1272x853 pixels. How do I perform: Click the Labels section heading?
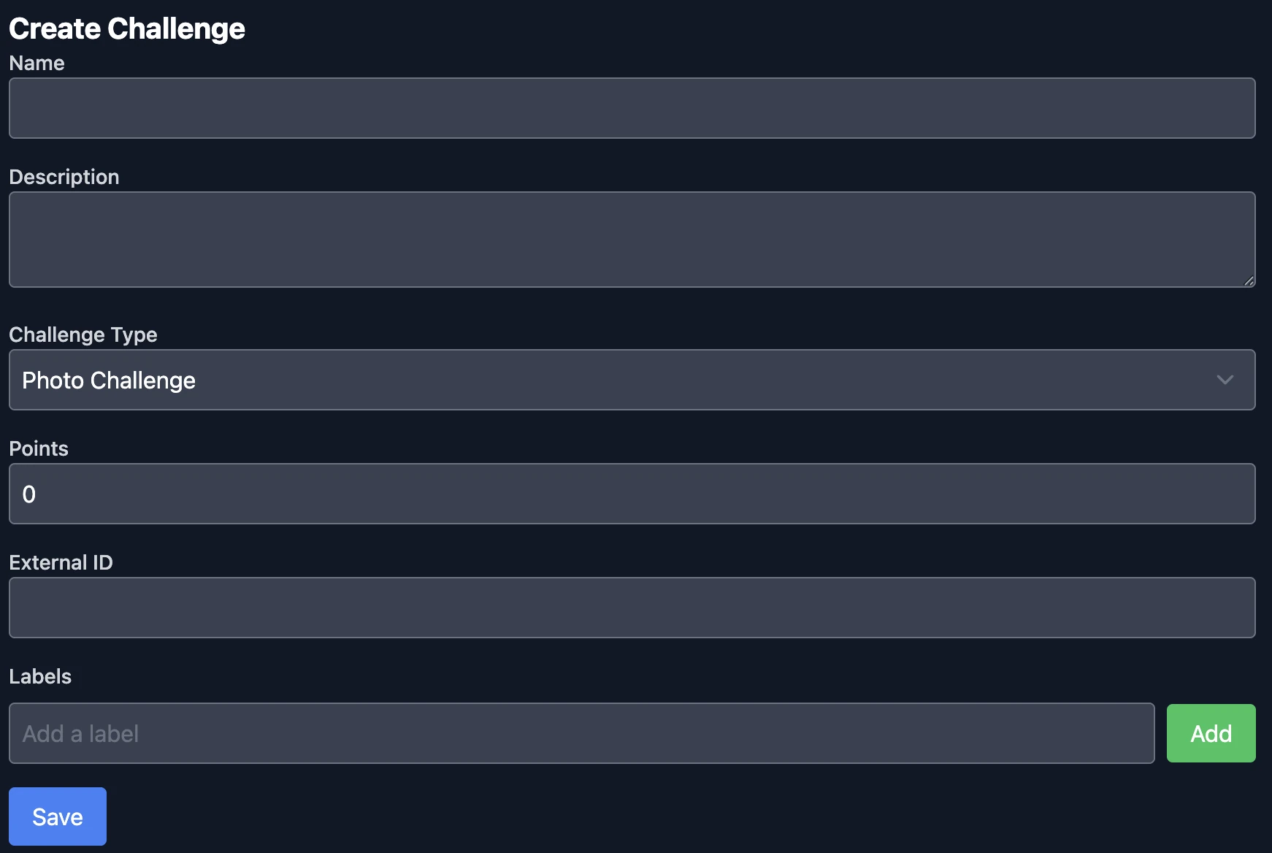[x=40, y=676]
